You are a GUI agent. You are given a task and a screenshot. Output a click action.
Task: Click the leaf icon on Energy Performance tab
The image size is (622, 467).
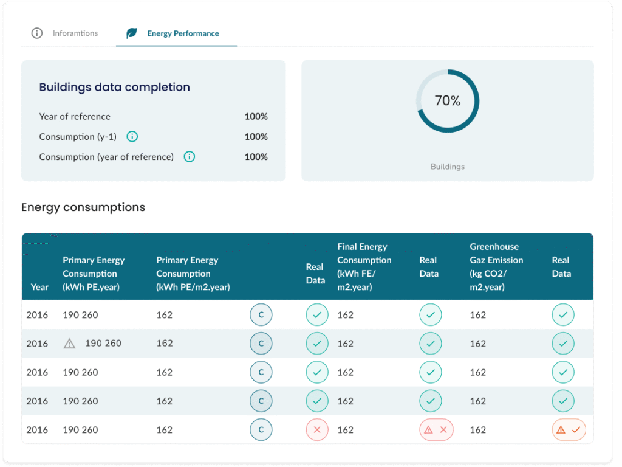(131, 33)
